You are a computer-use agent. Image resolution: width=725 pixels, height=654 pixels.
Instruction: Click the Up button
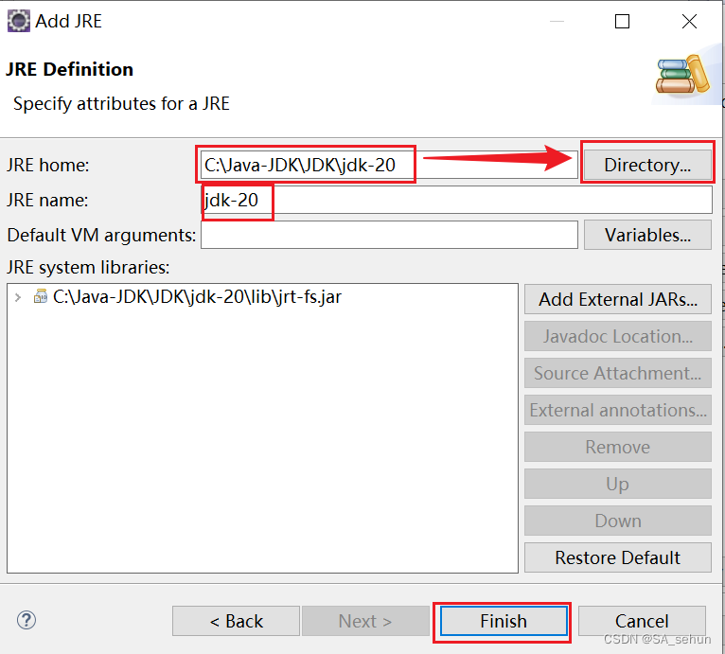[618, 484]
